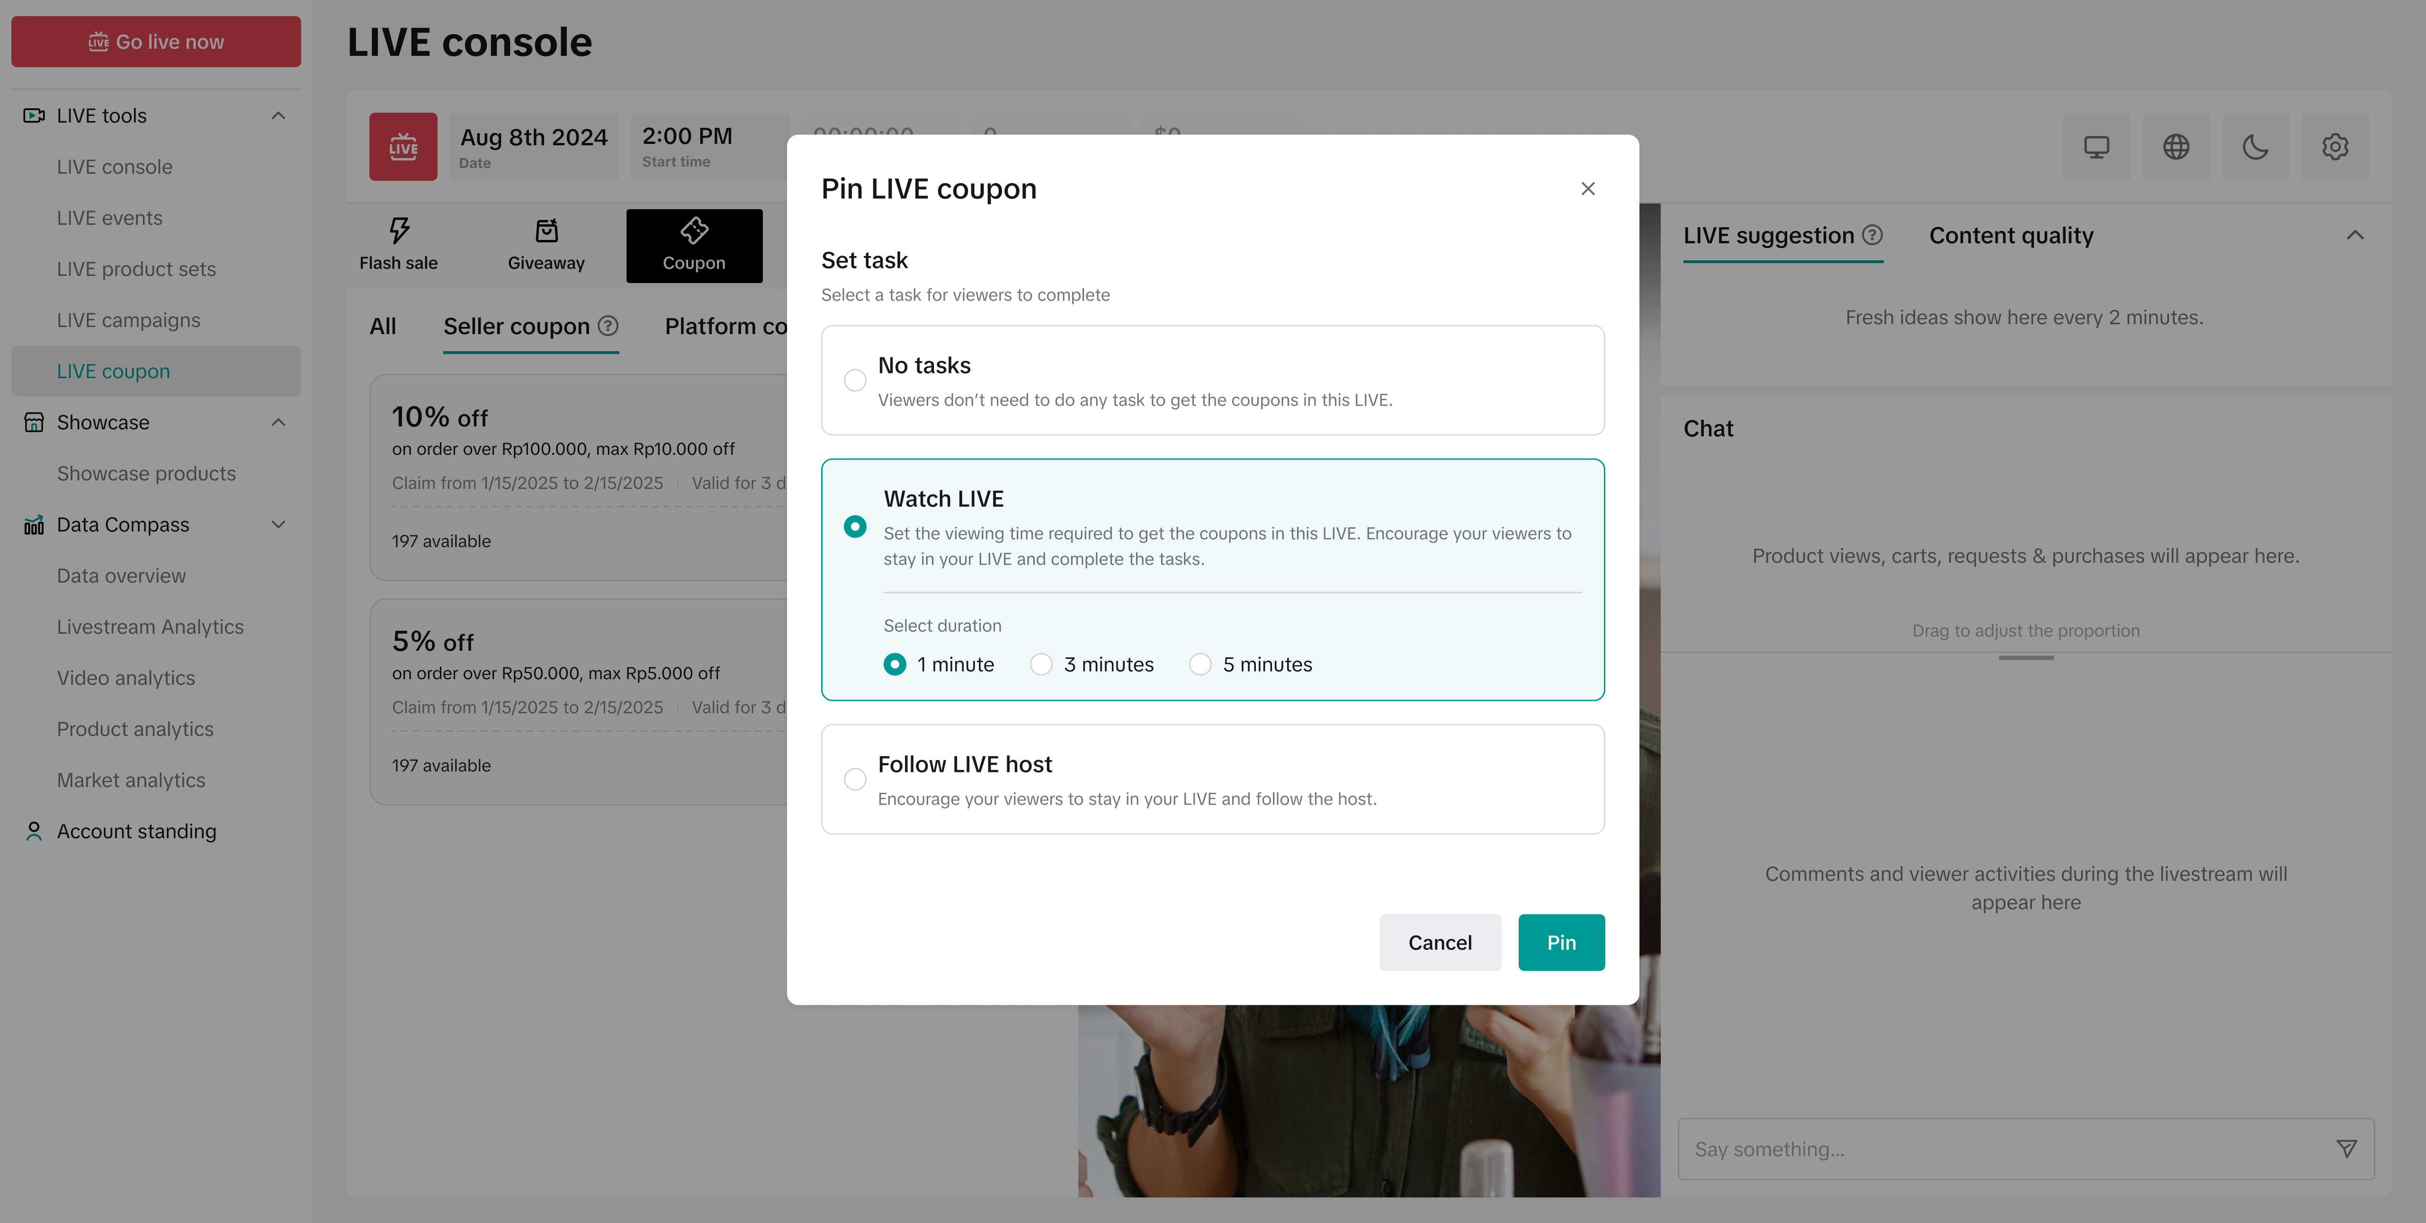
Task: Toggle dark mode moon icon
Action: (2255, 147)
